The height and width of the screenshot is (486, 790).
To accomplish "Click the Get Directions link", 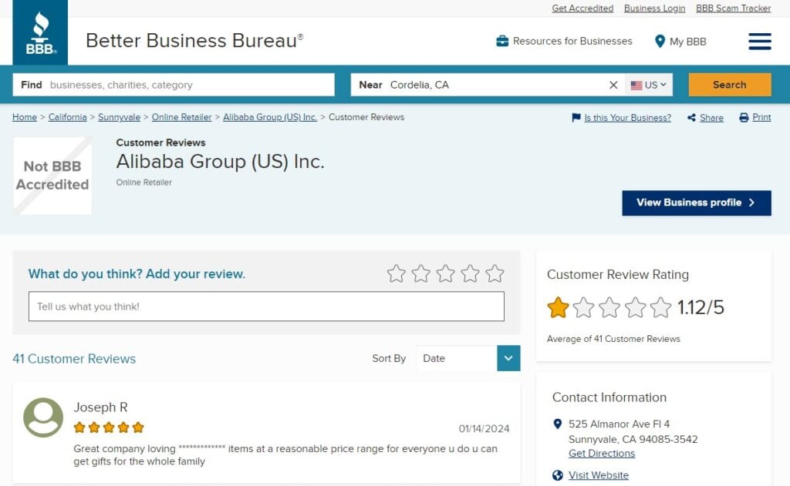I will tap(602, 454).
